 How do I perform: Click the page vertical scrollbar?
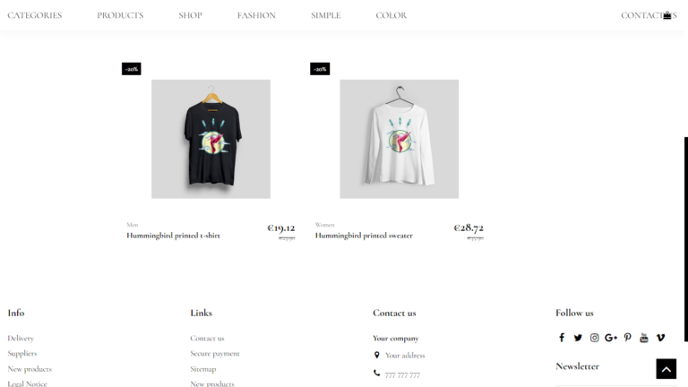coord(686,239)
